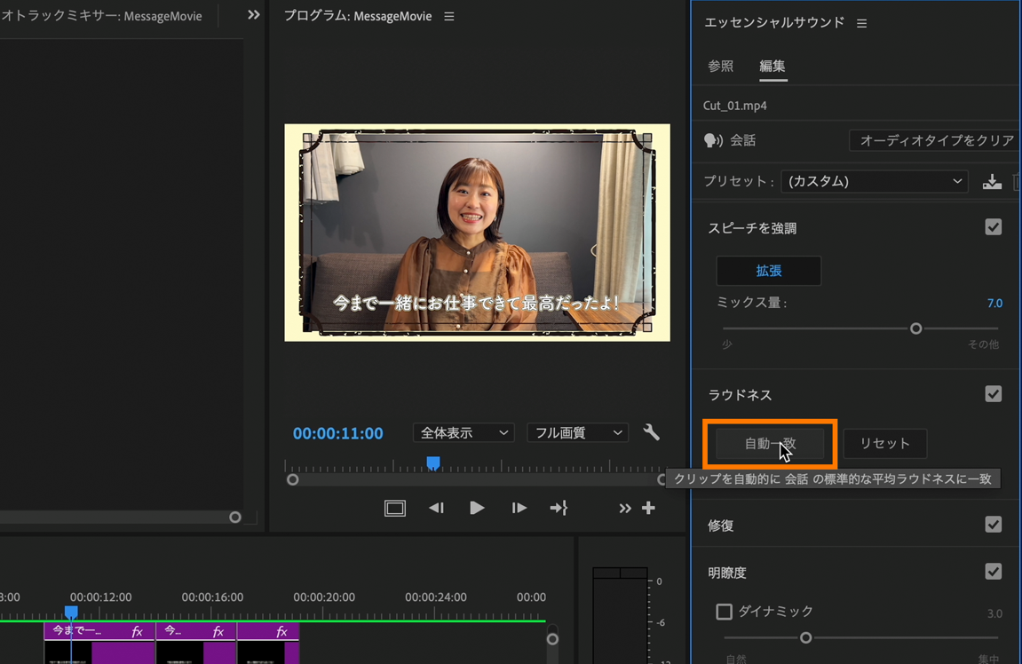Collapse the ラウドネス section header
The width and height of the screenshot is (1022, 664).
click(740, 395)
